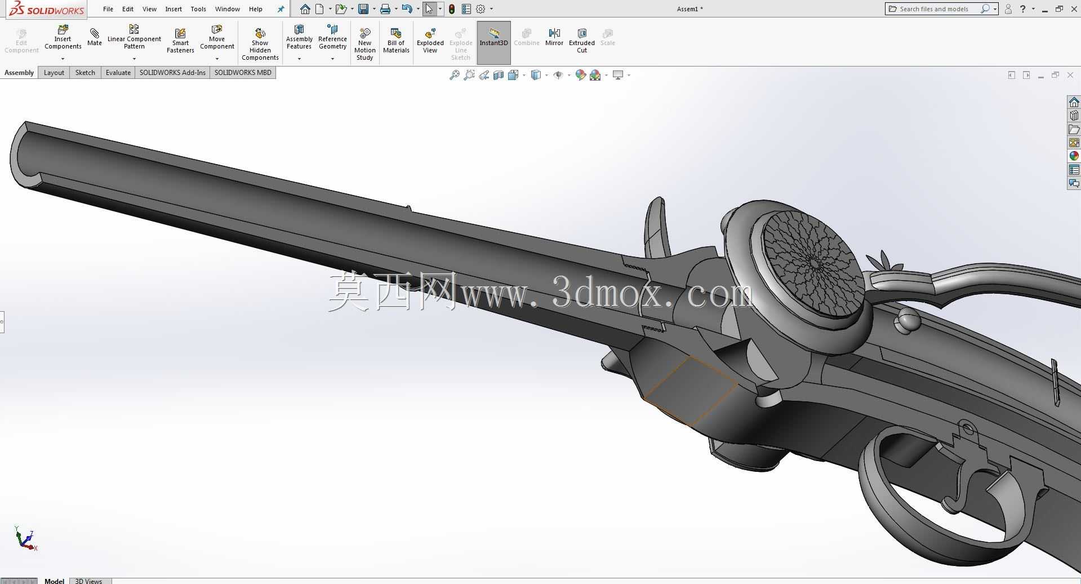This screenshot has width=1081, height=584.
Task: Click the Previous View icon
Action: [x=484, y=75]
